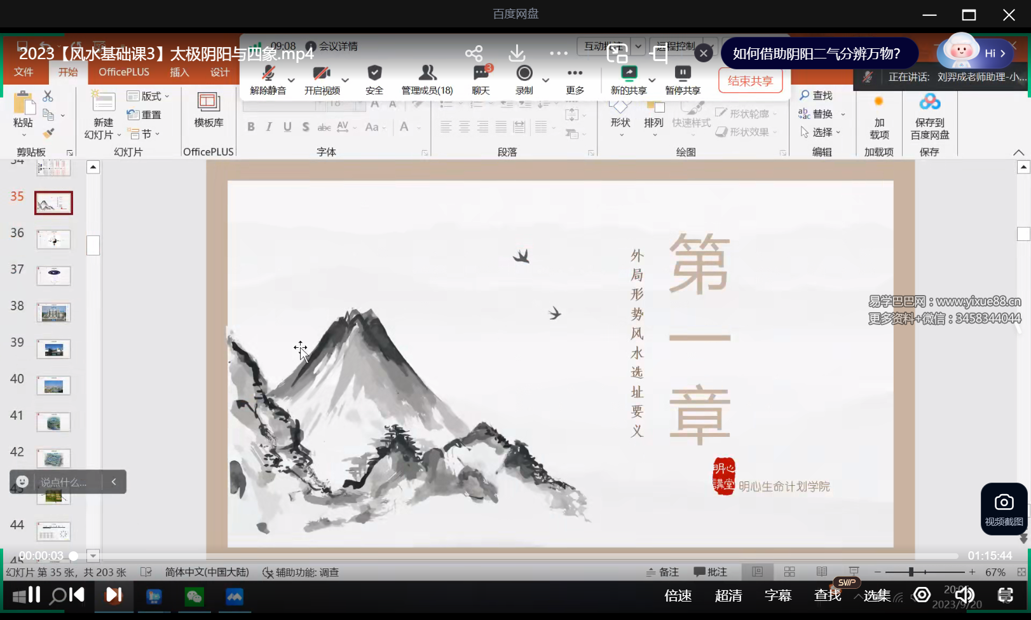This screenshot has height=620, width=1031.
Task: Toggle subtitles with 字幕 button
Action: [x=778, y=595]
